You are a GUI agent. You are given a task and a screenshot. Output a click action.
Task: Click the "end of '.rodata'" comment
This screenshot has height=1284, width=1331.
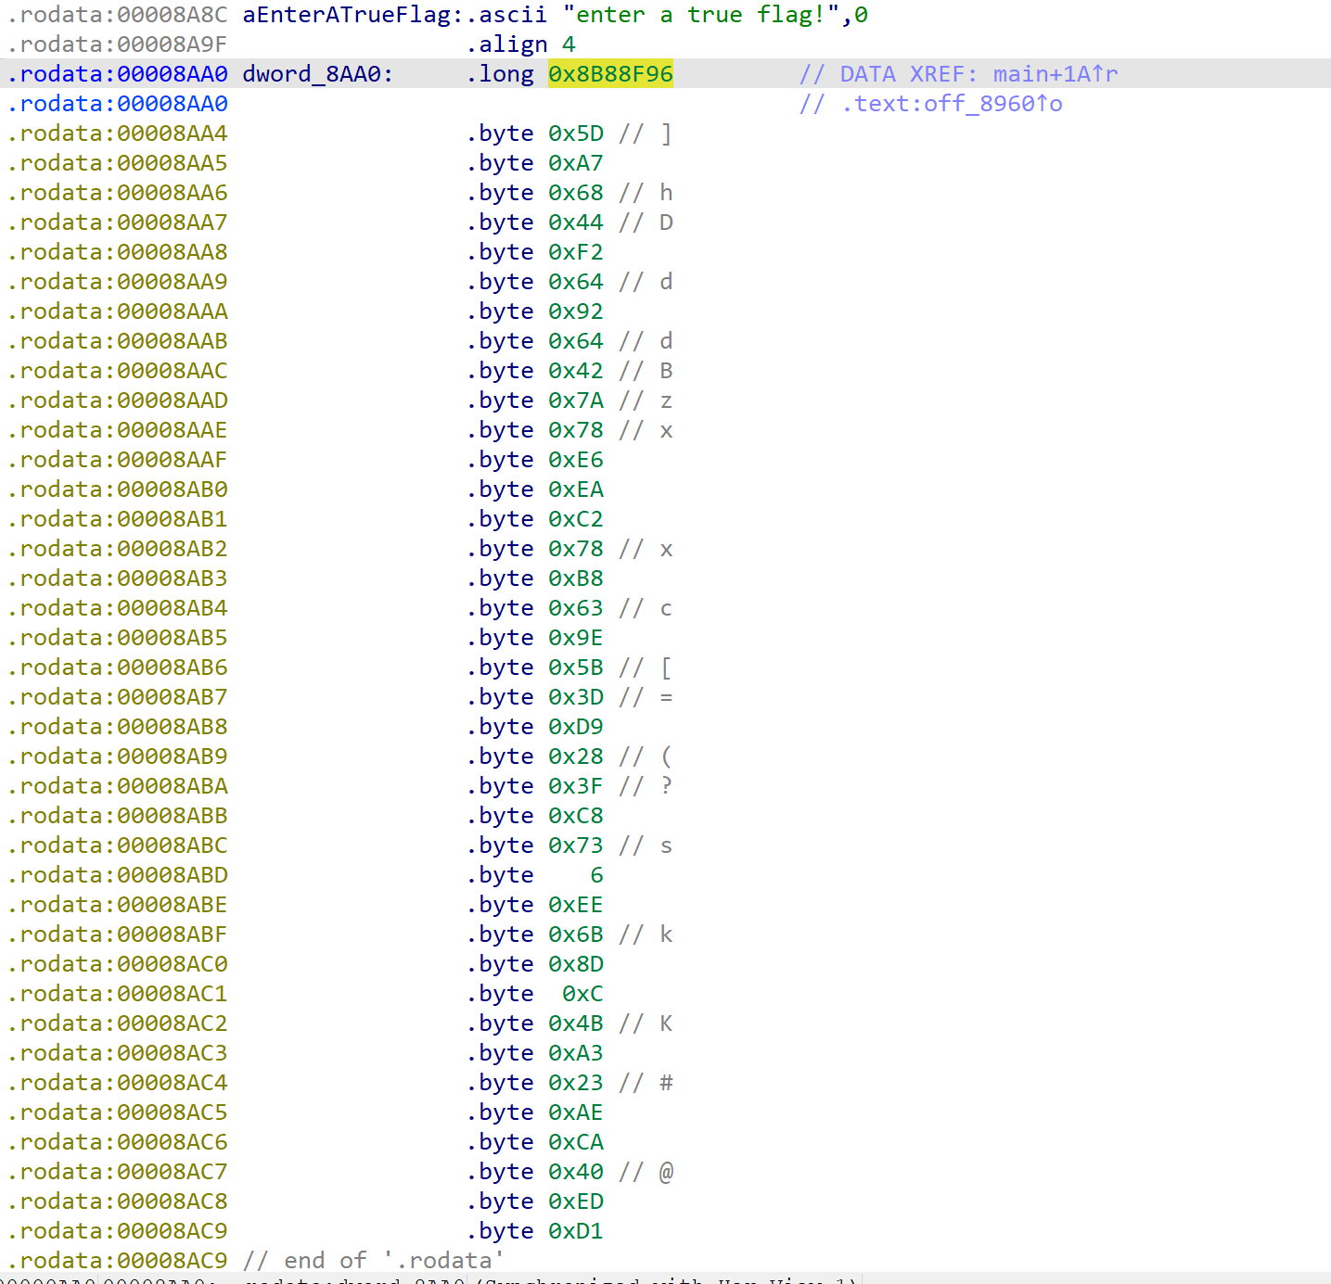click(x=373, y=1261)
